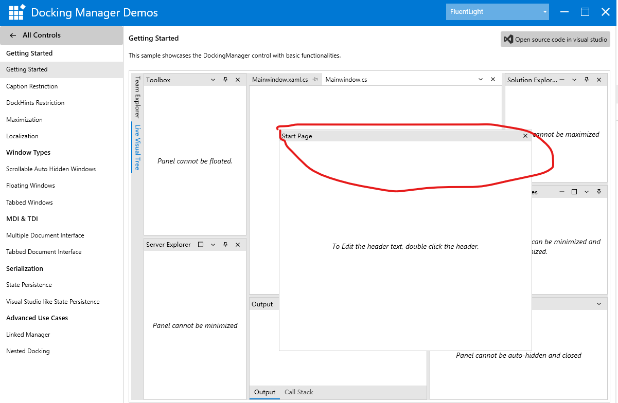
Task: Pin the Toolbox panel with auto-hide icon
Action: [225, 80]
